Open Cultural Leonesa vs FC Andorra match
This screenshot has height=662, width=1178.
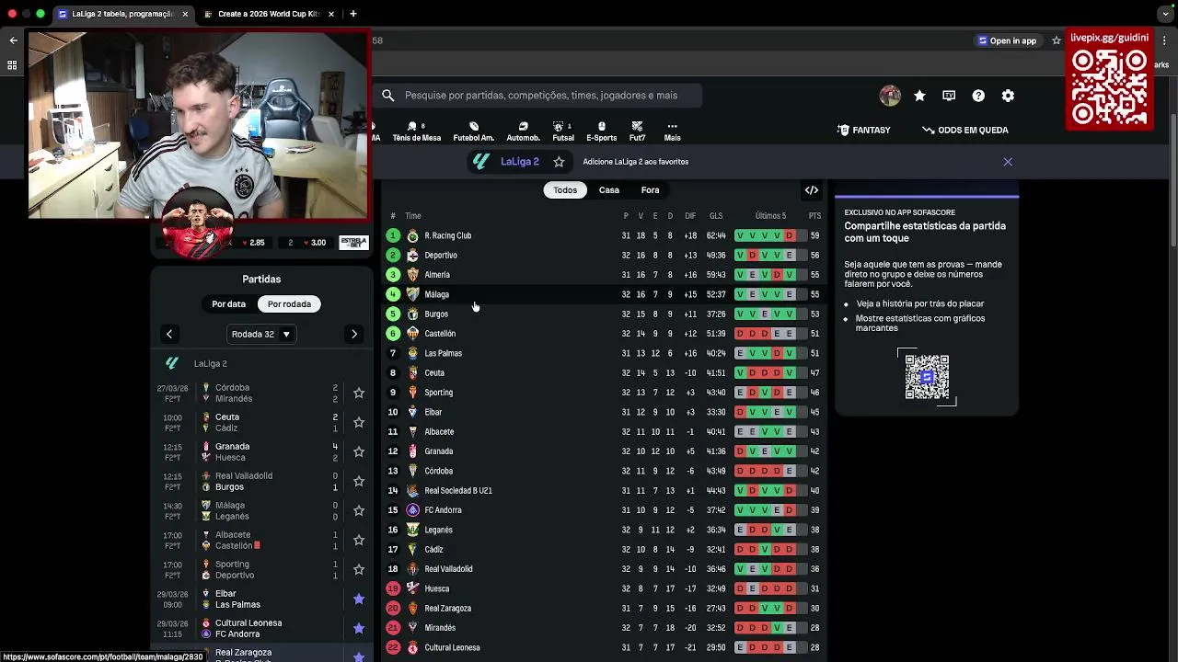point(248,629)
